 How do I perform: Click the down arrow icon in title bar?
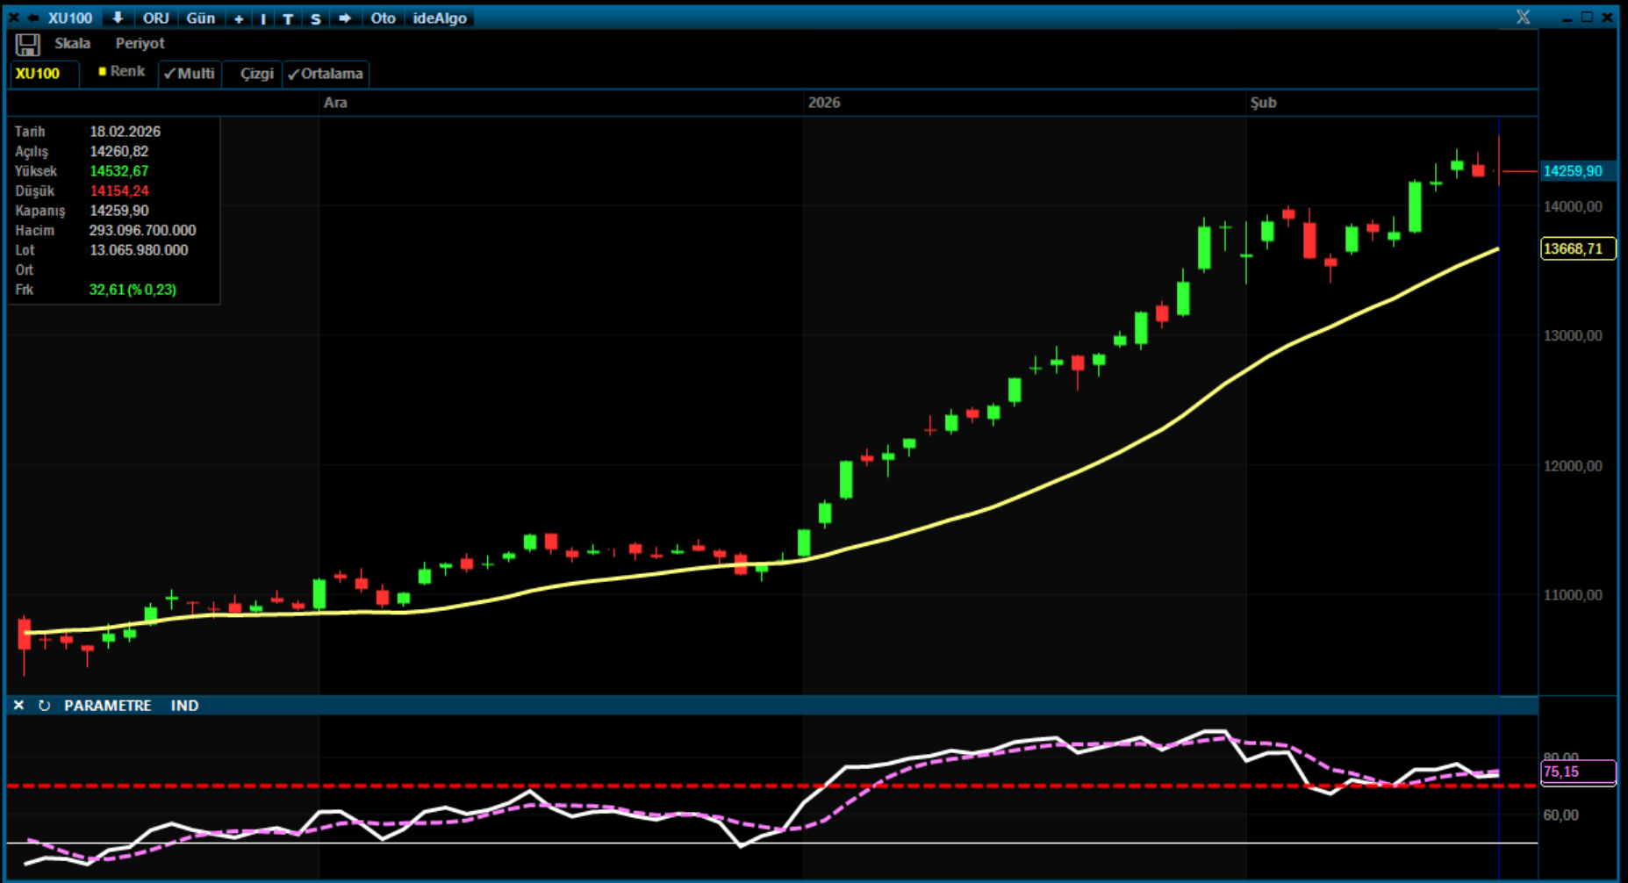[118, 18]
